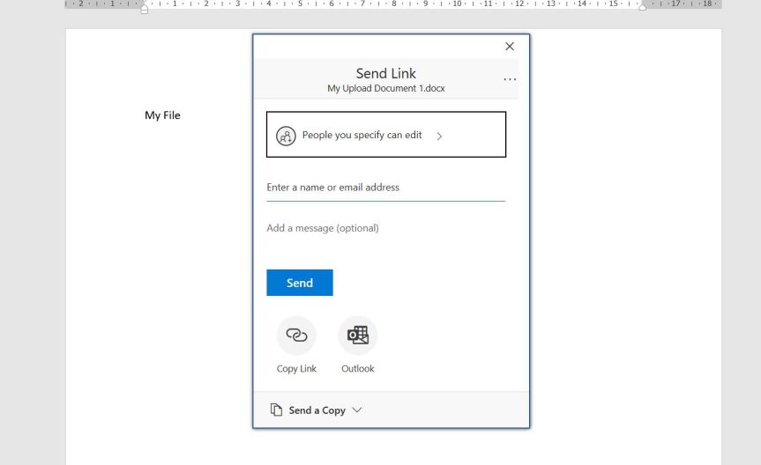
Task: Click the 'Outlook' text label
Action: click(x=357, y=369)
